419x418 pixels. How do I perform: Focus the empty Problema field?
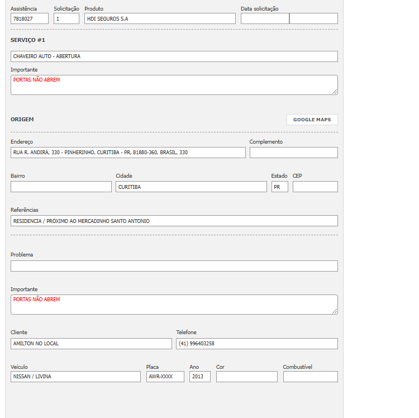click(174, 266)
